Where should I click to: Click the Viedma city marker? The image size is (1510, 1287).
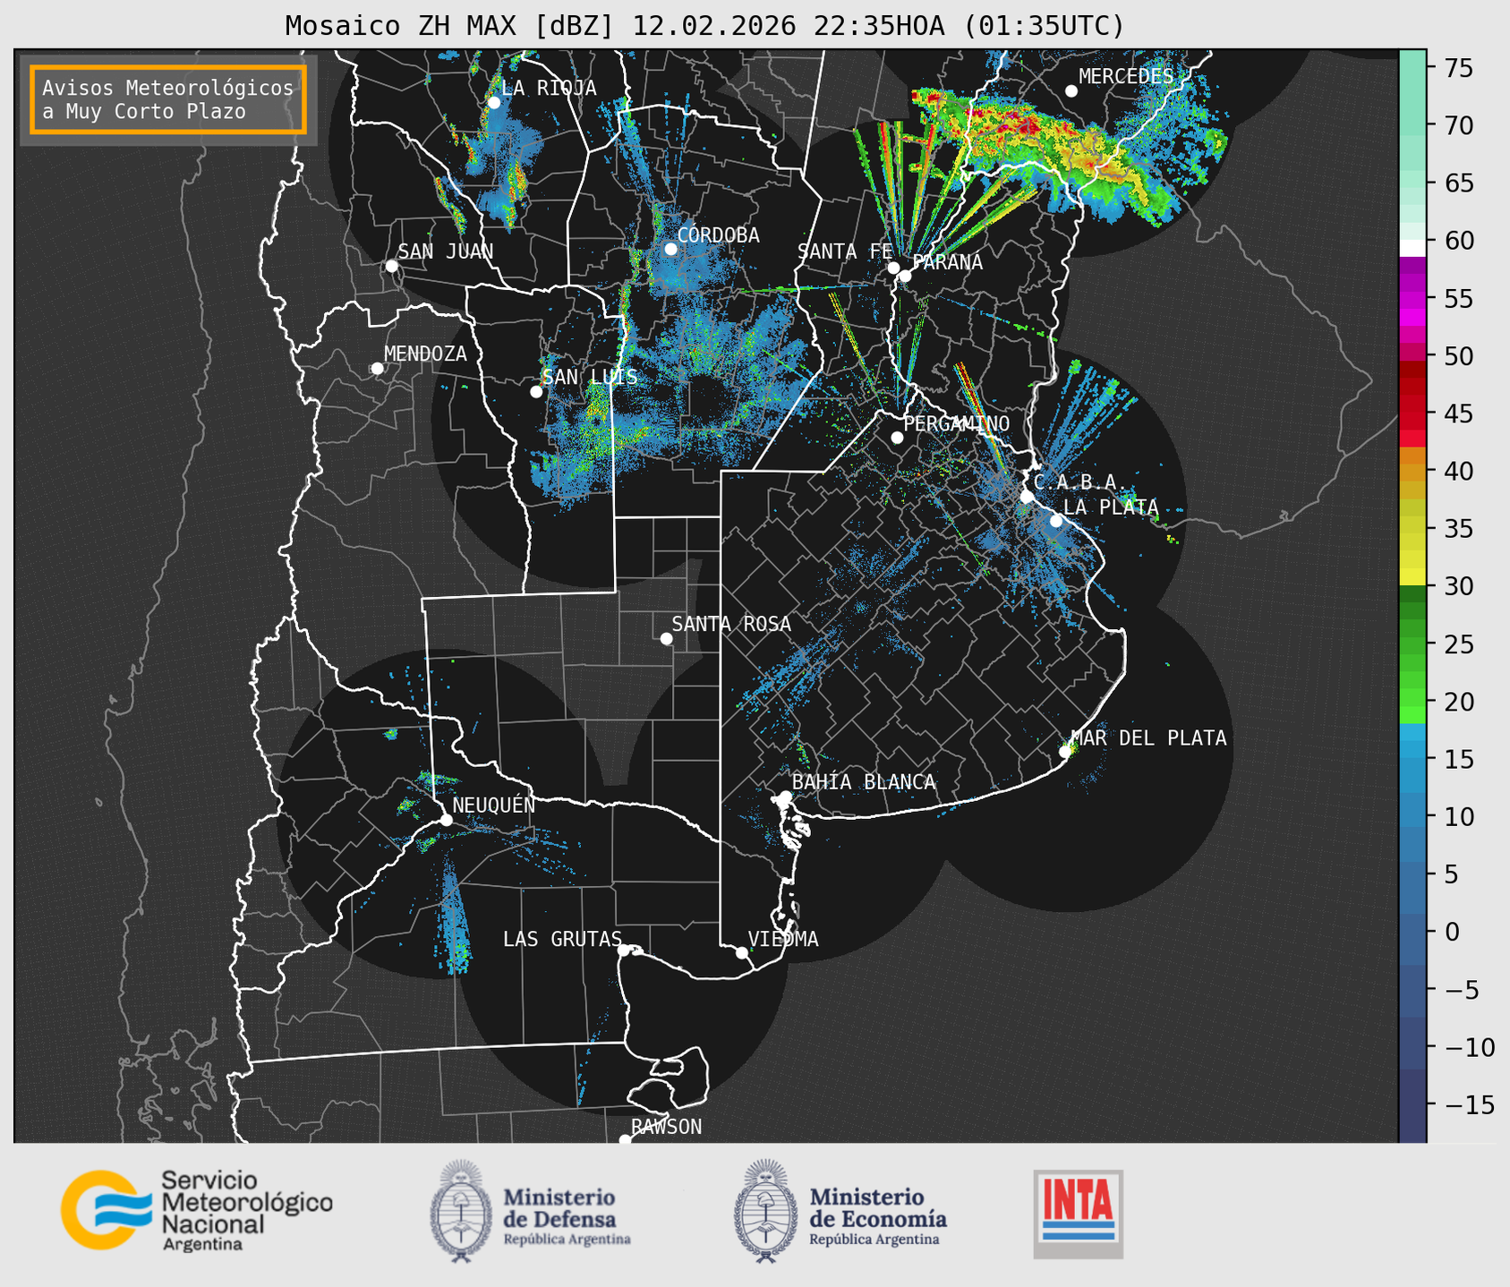click(x=741, y=953)
